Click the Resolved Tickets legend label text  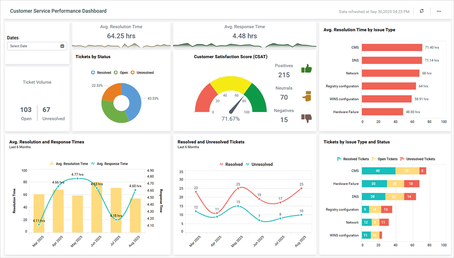tap(356, 159)
